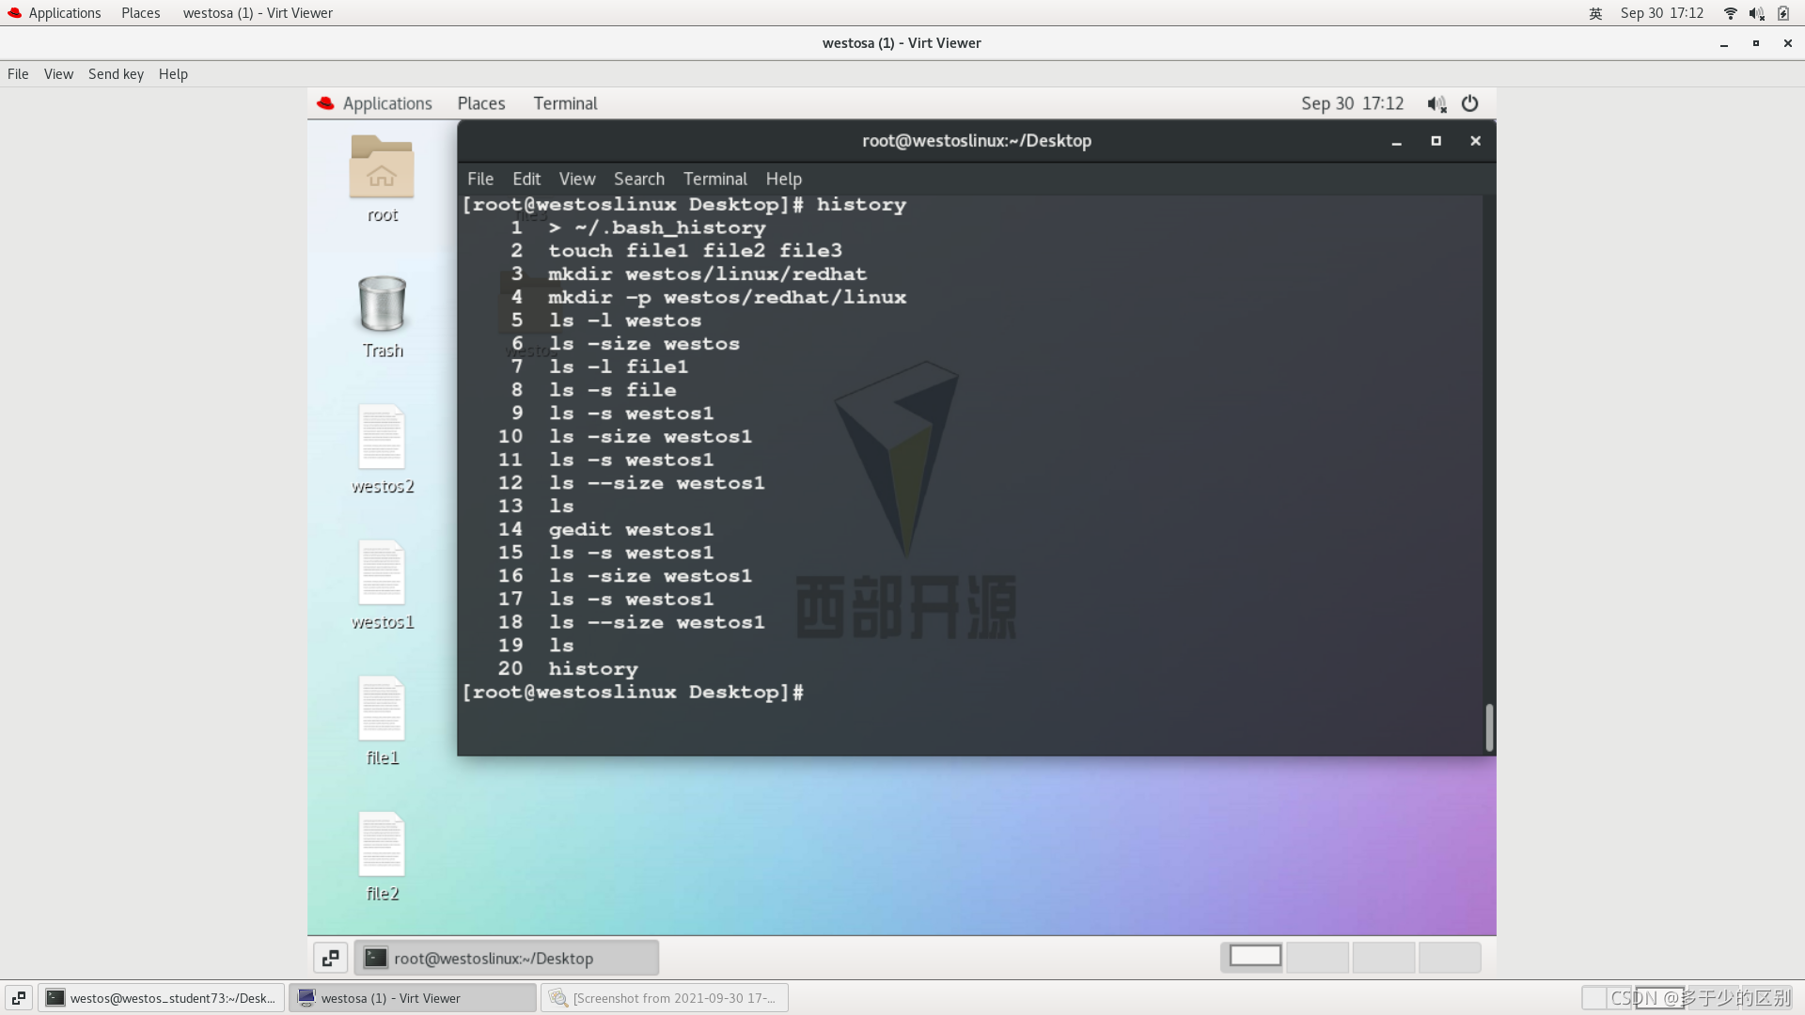Select the westos2 file icon
Viewport: 1805px width, 1015px height.
[382, 438]
